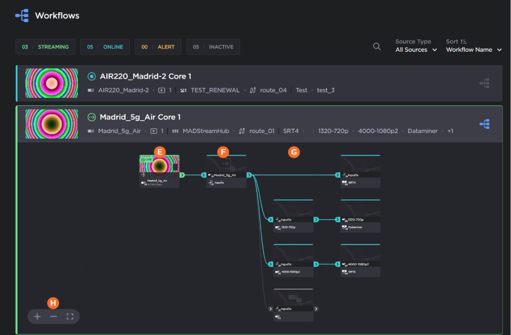Screen dimensions: 511x335
Task: Open the AIR220_Madrid-2 workflow thumbnail
Action: click(51, 83)
